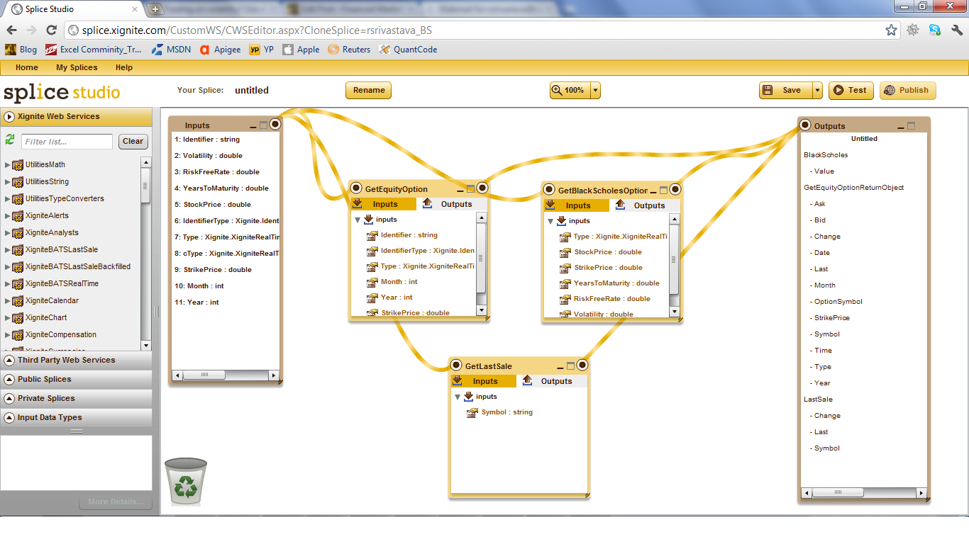Maximize the GetBlackScholesOption block
This screenshot has width=969, height=544.
[663, 191]
